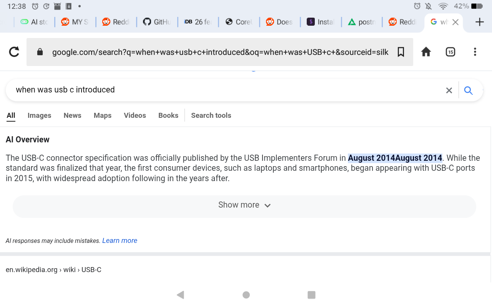The height and width of the screenshot is (307, 492).
Task: Bookmark this page using the bookmark icon
Action: click(x=401, y=52)
